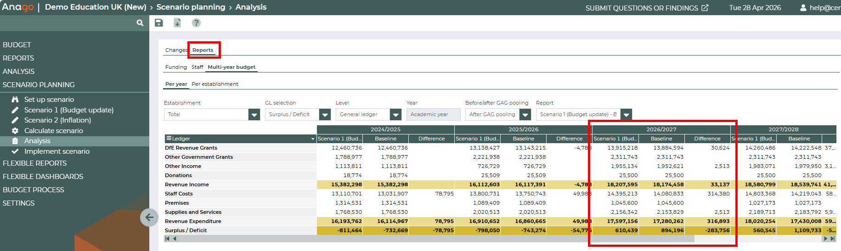Switch to the Changes tab
Image resolution: width=841 pixels, height=251 pixels.
(x=176, y=50)
